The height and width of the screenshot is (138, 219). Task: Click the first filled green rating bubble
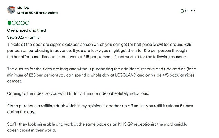(9, 23)
